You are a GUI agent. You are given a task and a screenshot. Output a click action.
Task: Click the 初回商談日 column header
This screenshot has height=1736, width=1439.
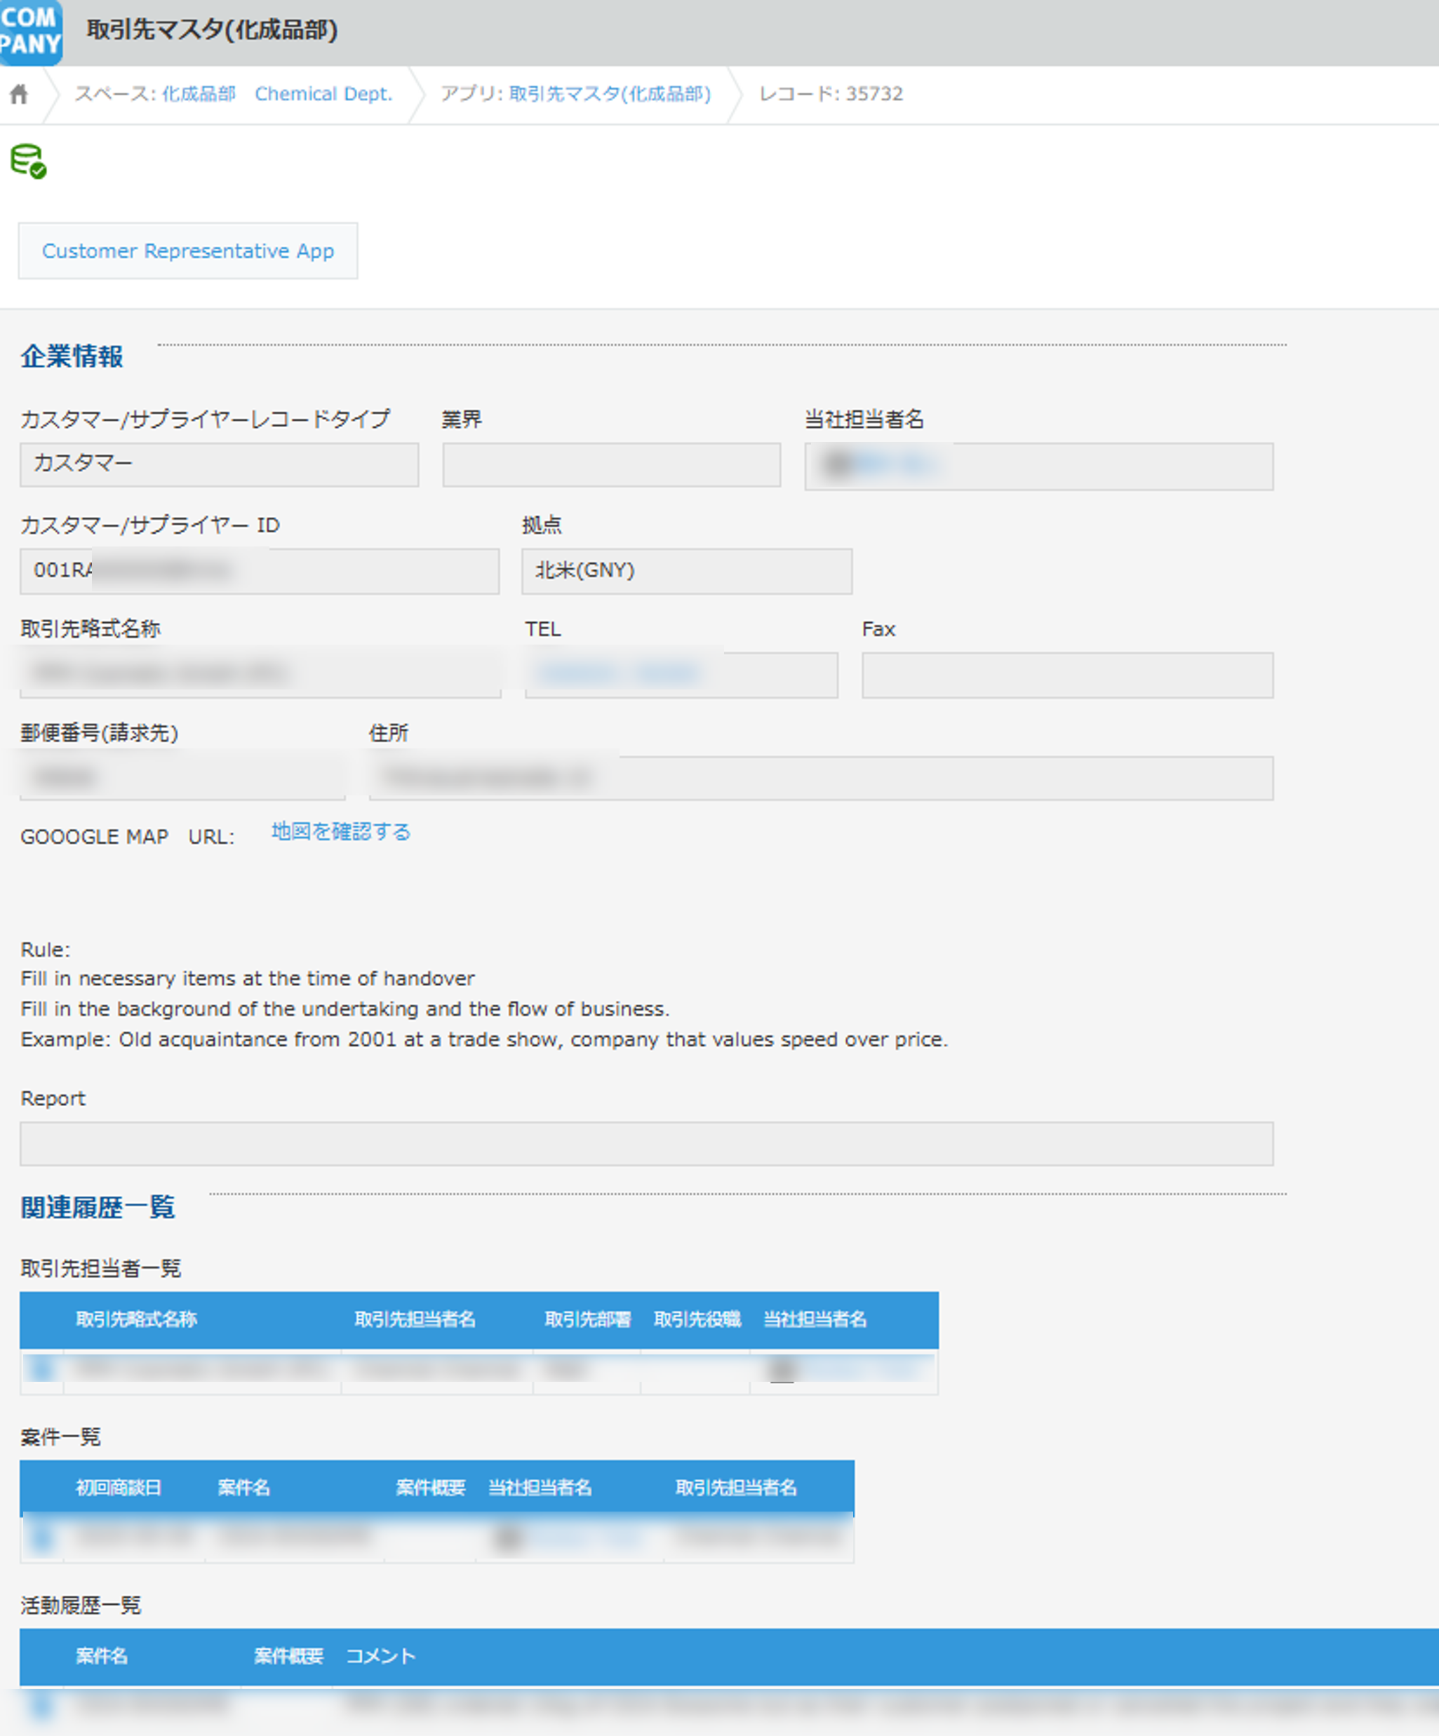[119, 1488]
